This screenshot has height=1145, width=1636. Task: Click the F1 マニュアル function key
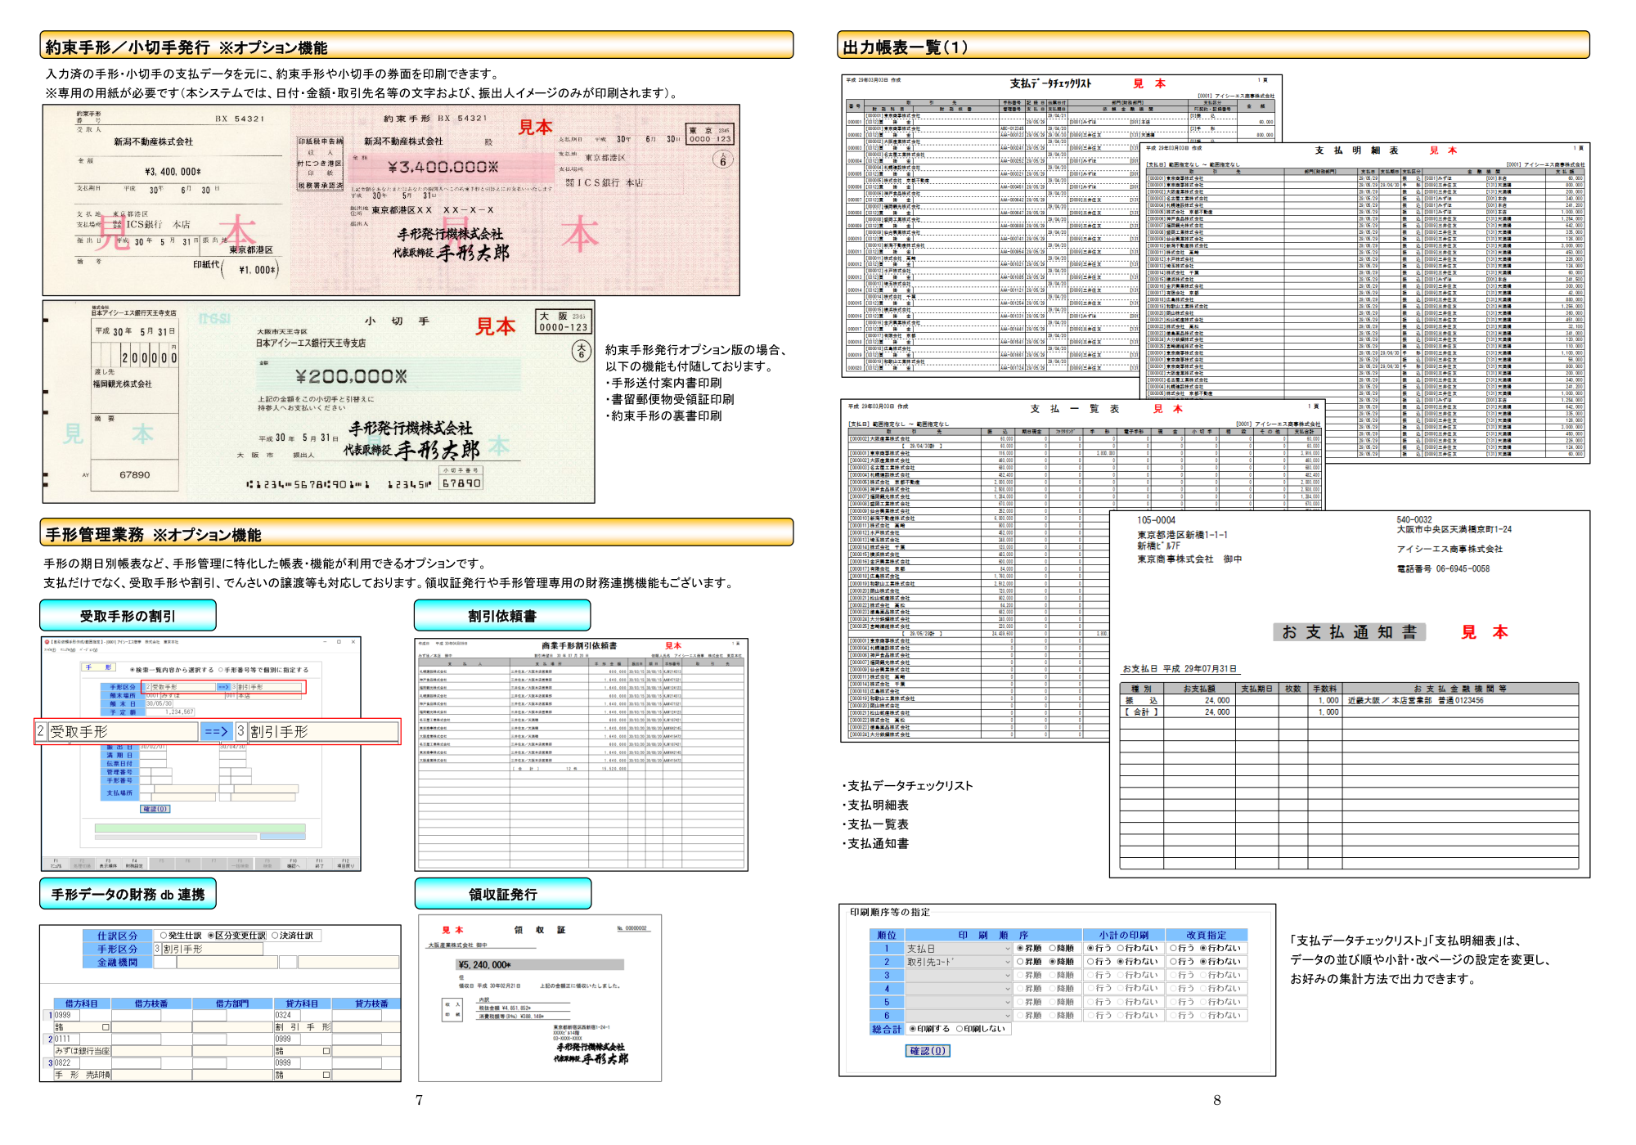click(56, 864)
